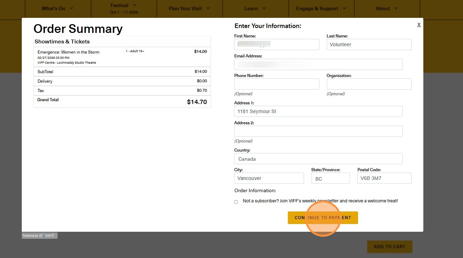Open the Country dropdown showing Canada
Image resolution: width=463 pixels, height=258 pixels.
point(318,159)
